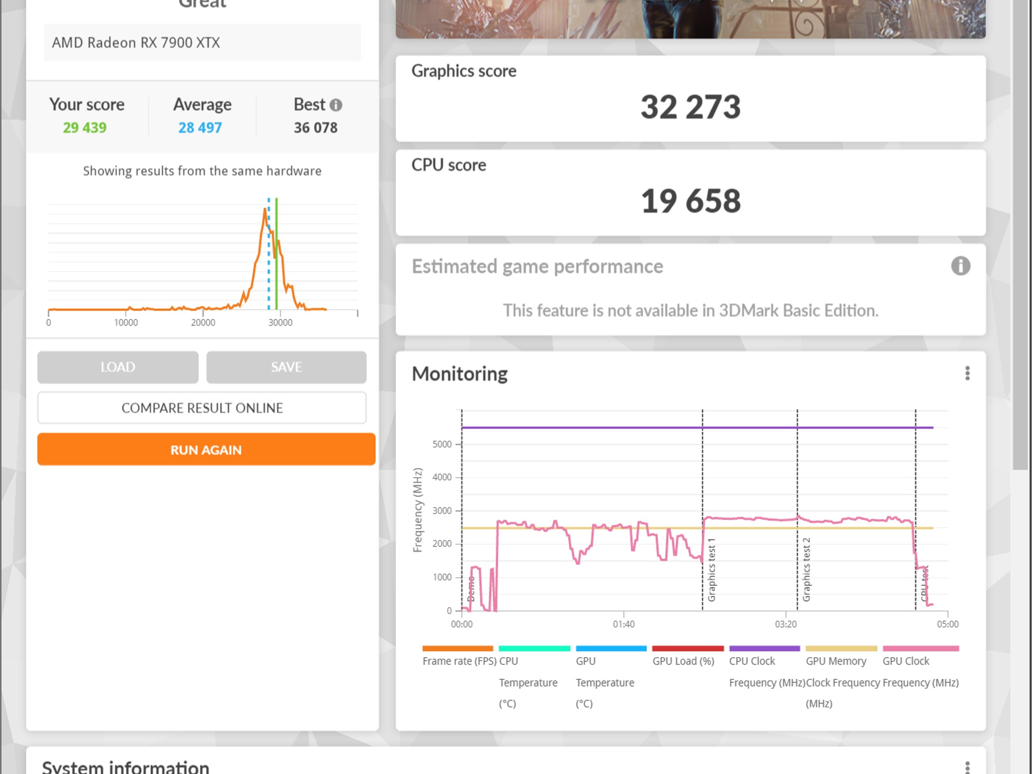Screen dimensions: 1032x774
Task: Click the orange RUN AGAIN button
Action: coord(206,449)
